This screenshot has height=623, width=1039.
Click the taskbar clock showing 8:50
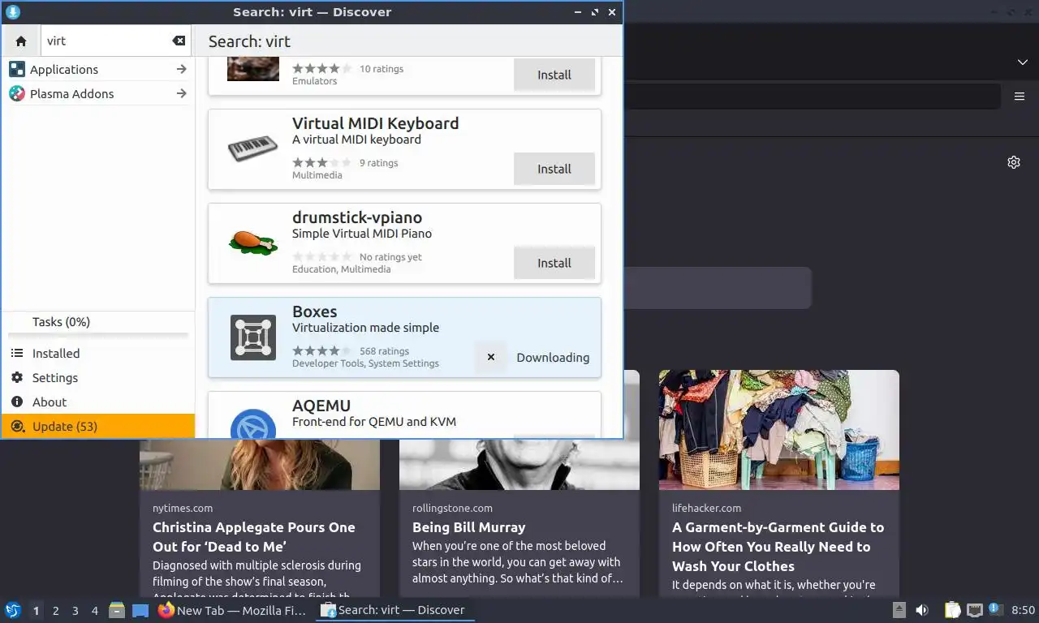pos(1023,610)
